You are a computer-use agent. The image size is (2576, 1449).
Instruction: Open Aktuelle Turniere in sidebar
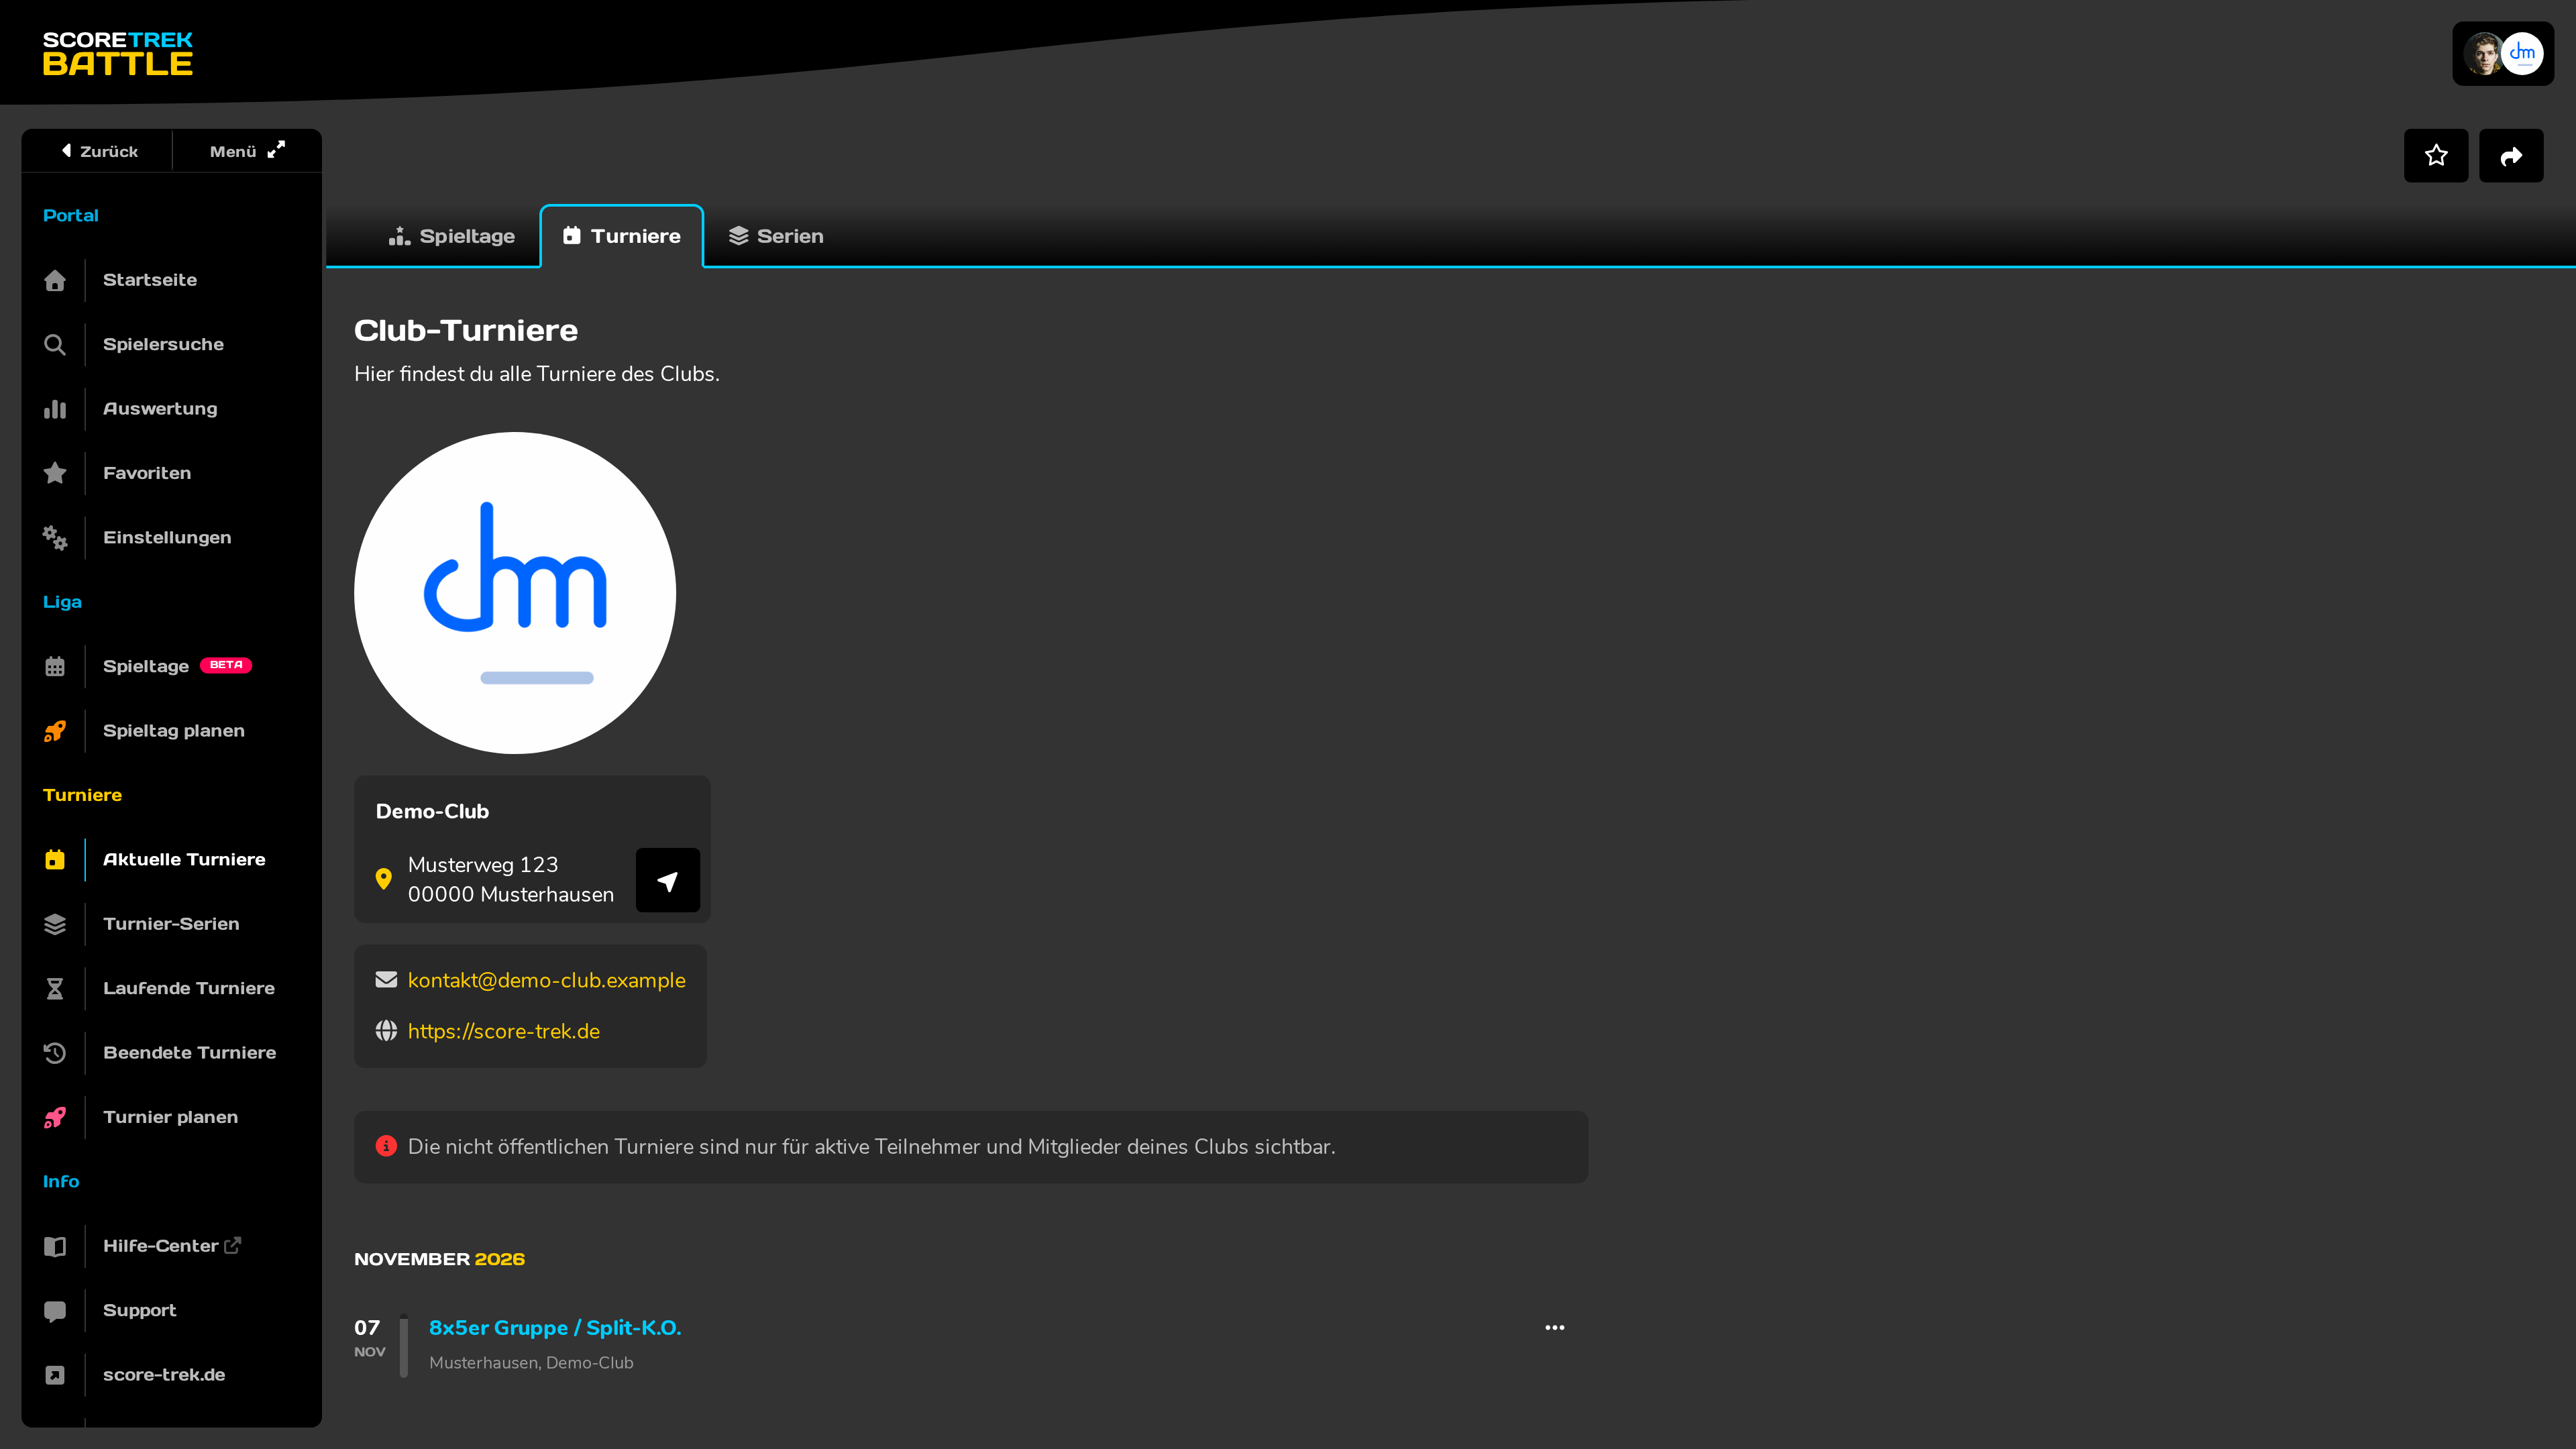point(171,859)
